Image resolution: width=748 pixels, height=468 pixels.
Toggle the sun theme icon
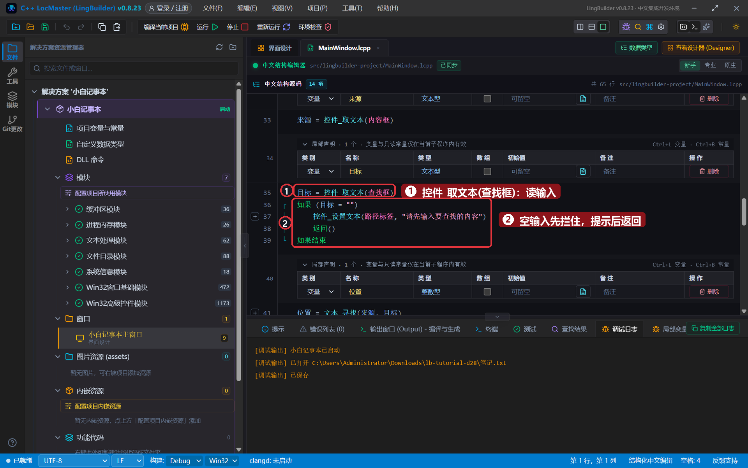pos(736,27)
